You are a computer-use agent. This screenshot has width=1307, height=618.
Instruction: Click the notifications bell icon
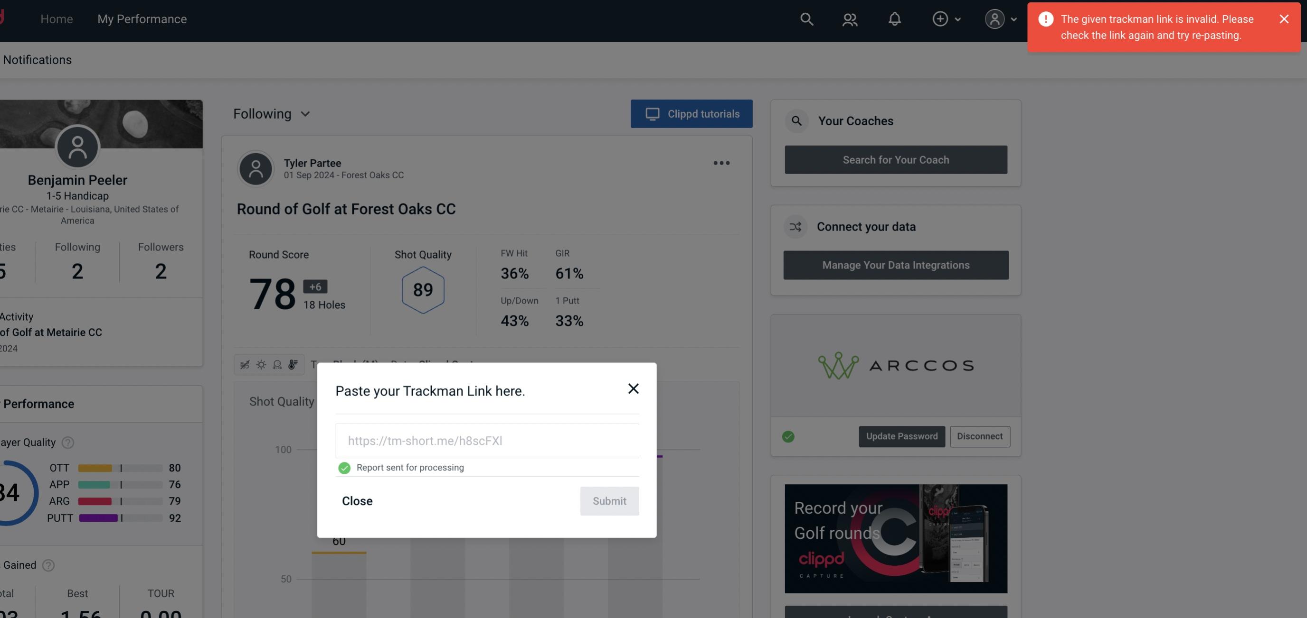(x=895, y=18)
